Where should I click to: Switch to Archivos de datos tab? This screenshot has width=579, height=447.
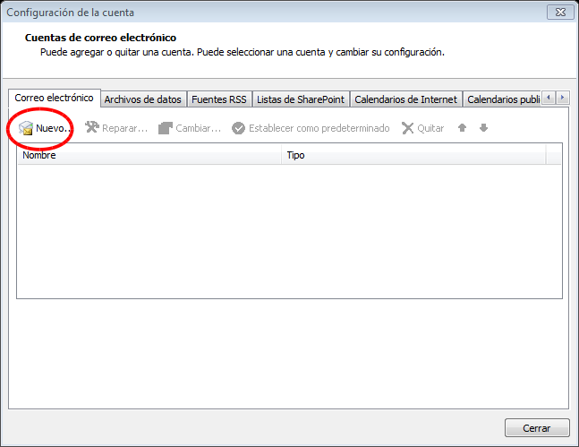coord(142,99)
